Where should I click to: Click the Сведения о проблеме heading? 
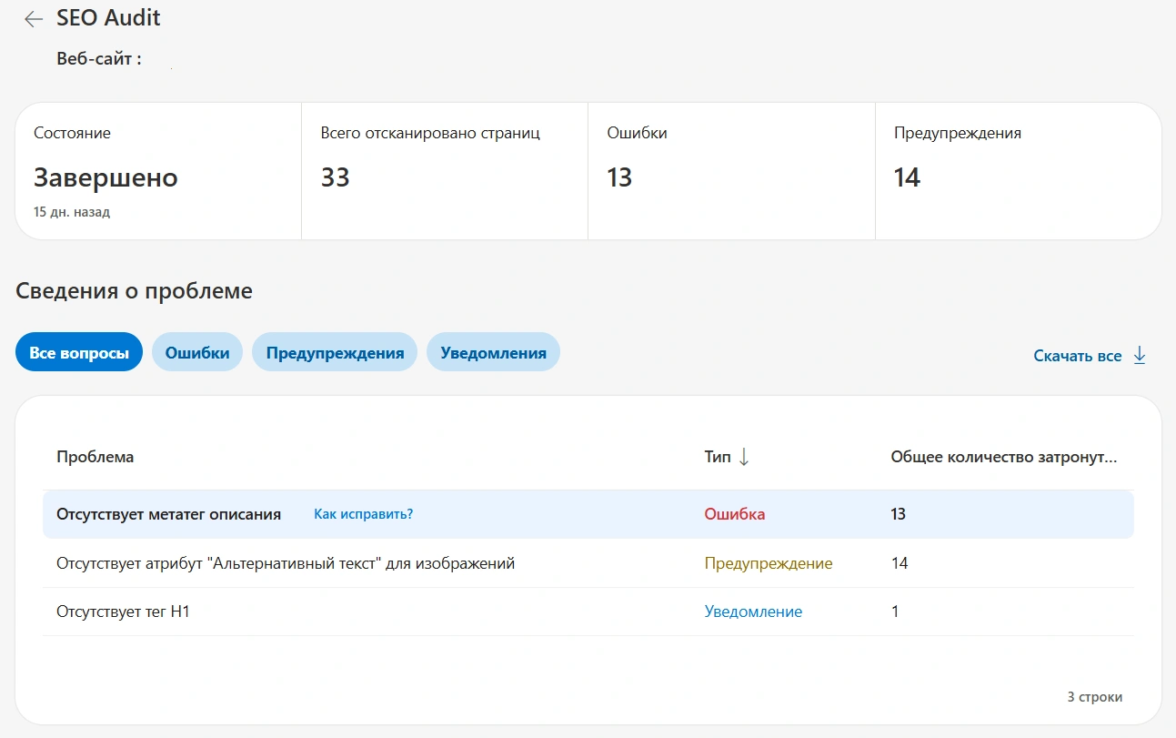134,291
